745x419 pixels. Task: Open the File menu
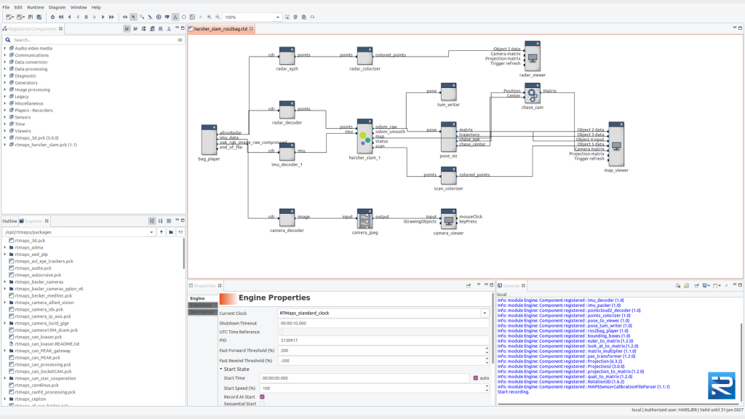[x=6, y=7]
